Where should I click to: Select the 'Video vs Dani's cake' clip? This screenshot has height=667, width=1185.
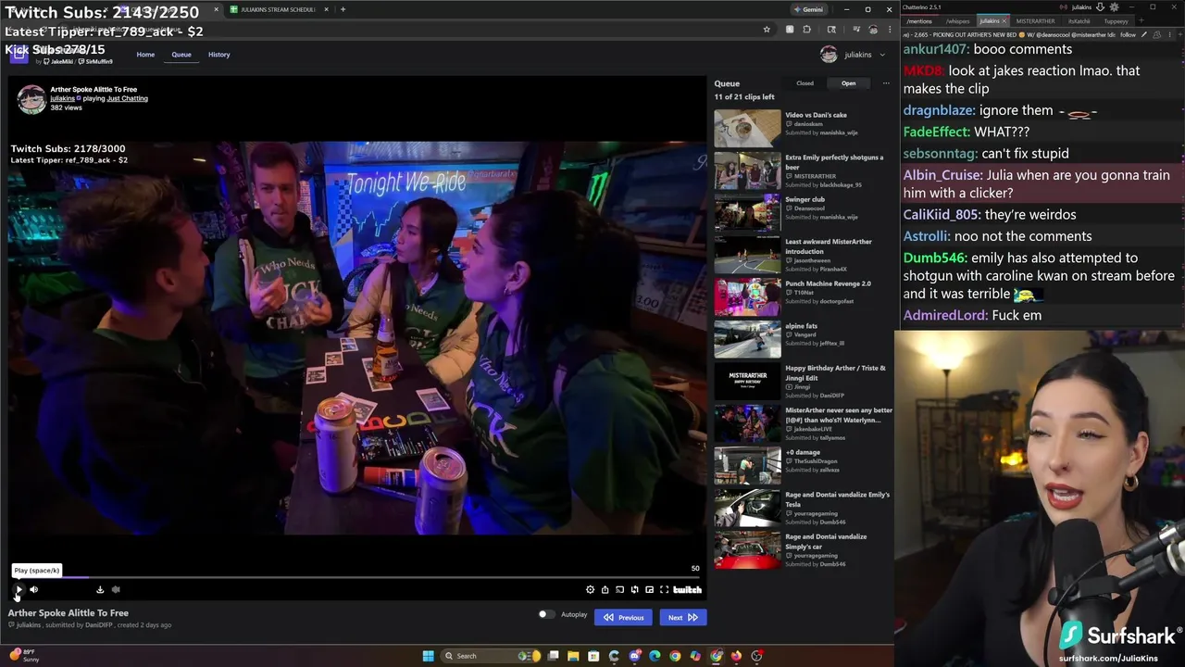click(x=804, y=124)
